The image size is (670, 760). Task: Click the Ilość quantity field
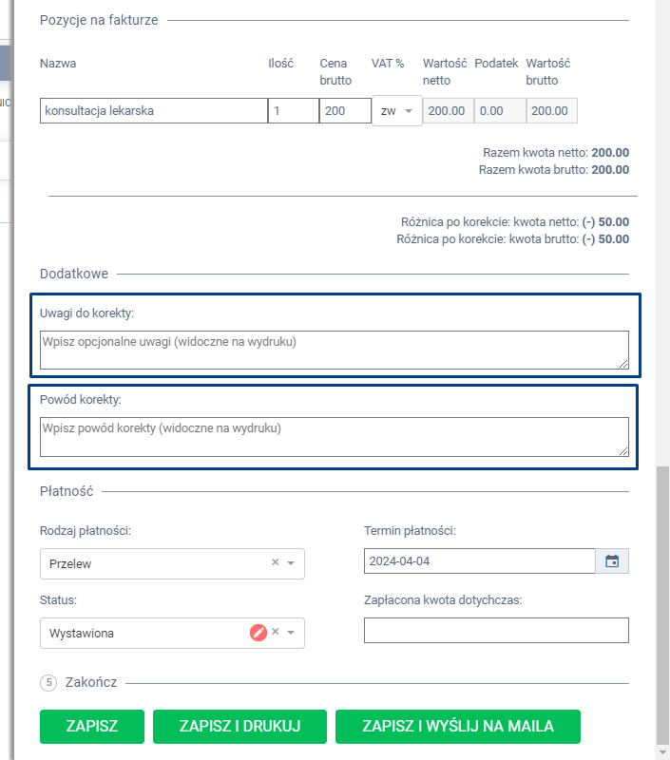(293, 110)
